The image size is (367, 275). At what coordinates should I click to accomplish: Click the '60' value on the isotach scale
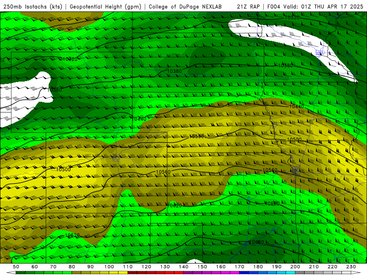pos(35,267)
